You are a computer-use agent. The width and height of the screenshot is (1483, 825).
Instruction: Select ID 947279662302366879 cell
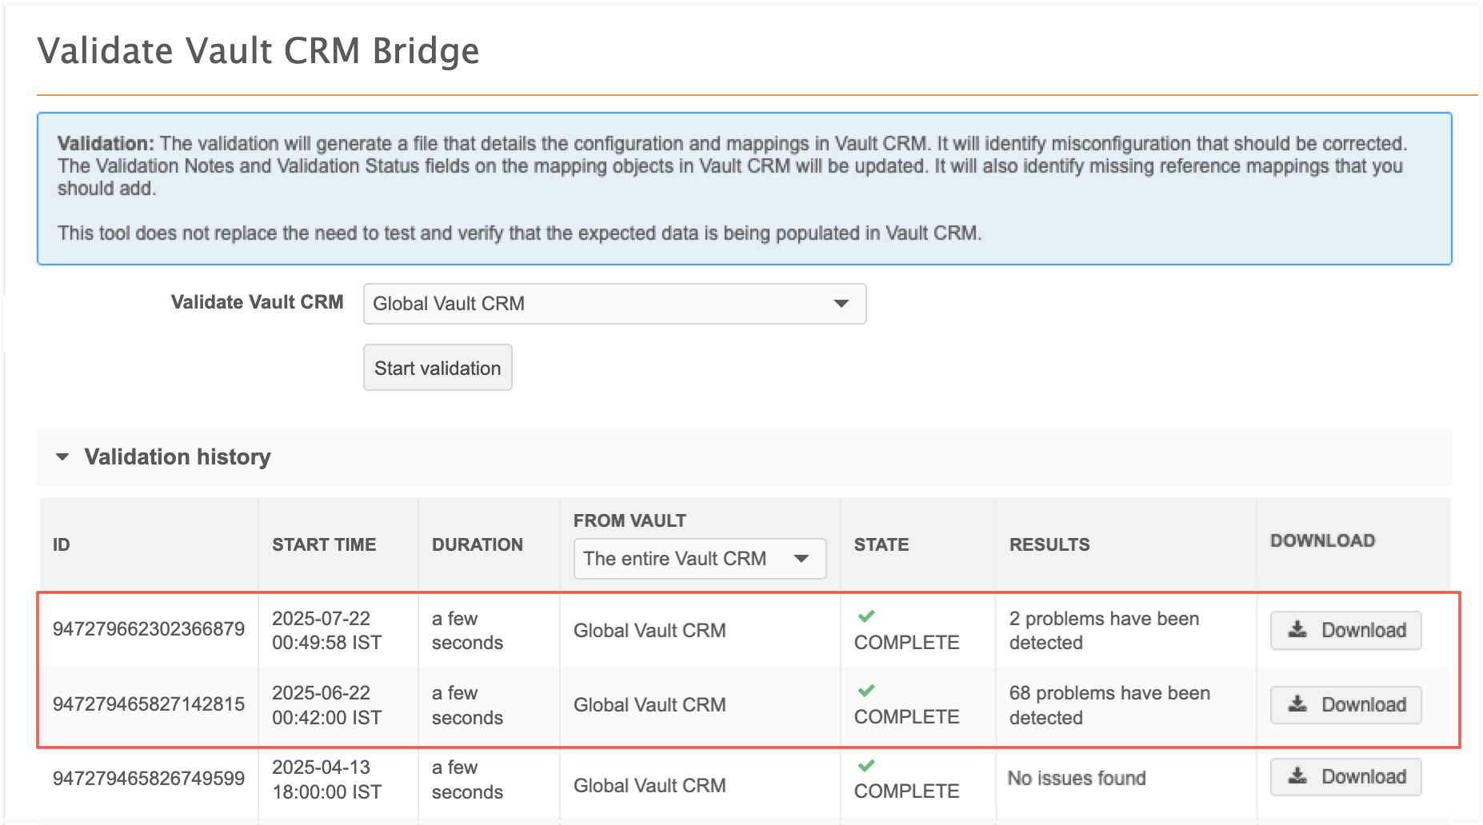click(149, 629)
